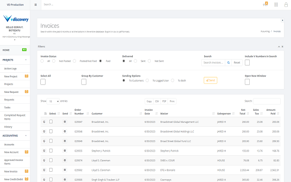The width and height of the screenshot is (291, 182).
Task: Click the lock icon in header
Action: pos(286,4)
